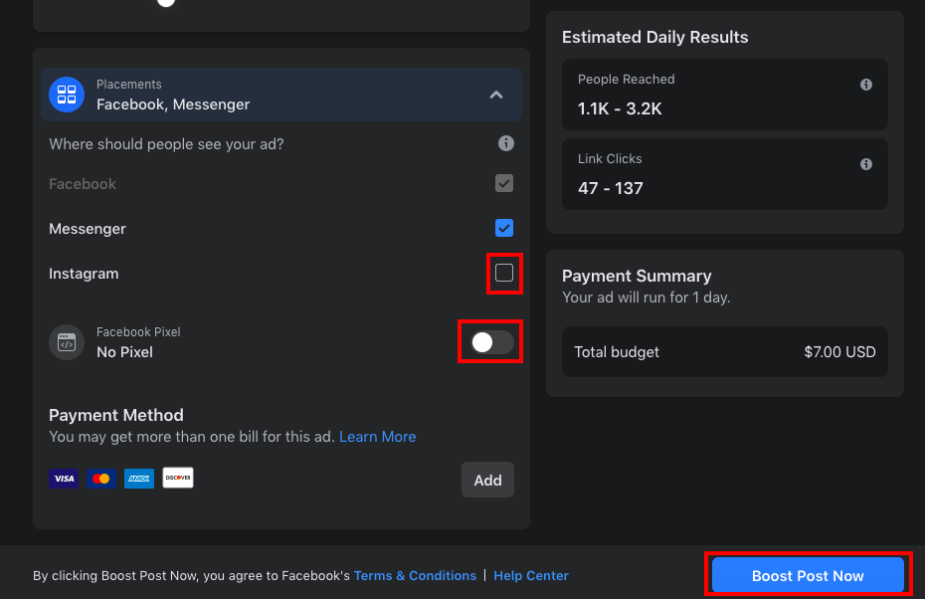Flip the toggle at the top of the screen
The image size is (925, 599).
pos(165,3)
